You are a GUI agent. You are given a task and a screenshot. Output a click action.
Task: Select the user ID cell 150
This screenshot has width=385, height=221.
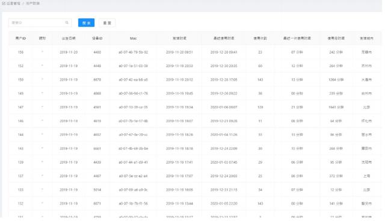(20, 79)
